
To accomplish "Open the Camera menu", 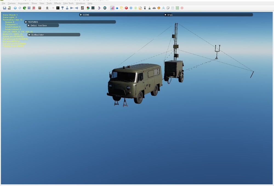I will coord(12,3).
